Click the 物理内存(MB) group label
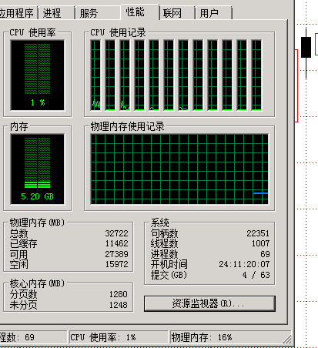This screenshot has width=318, height=348. tap(37, 223)
